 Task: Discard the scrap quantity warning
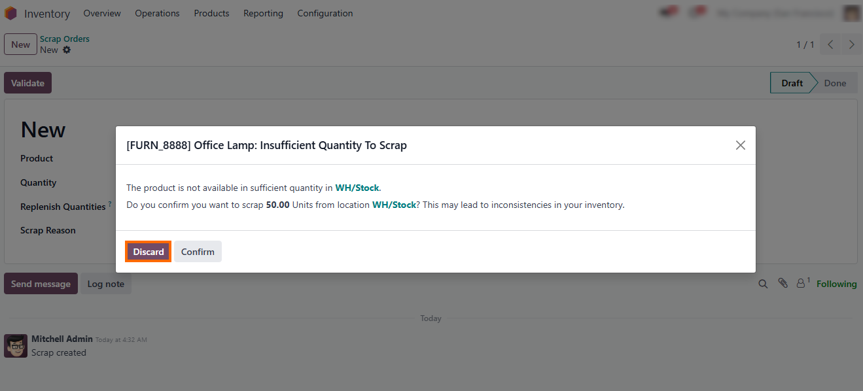pyautogui.click(x=149, y=252)
